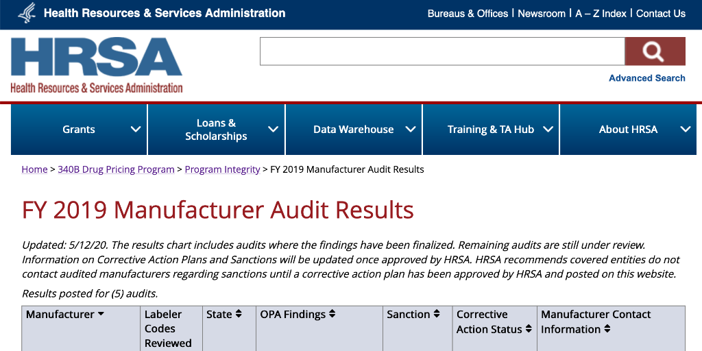This screenshot has width=702, height=351.
Task: Click the FY 2019 Manufacturer Audit Results heading
Action: coord(217,210)
